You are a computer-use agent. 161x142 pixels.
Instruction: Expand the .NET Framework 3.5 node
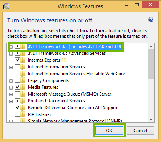pyautogui.click(x=11, y=47)
